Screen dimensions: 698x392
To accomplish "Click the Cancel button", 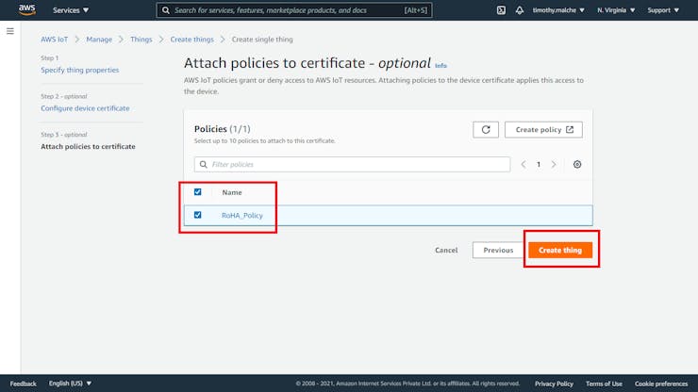I will pos(446,250).
